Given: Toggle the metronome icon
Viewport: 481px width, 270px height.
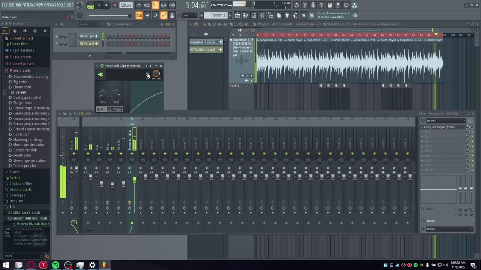Looking at the screenshot, I should pyautogui.click(x=139, y=5).
